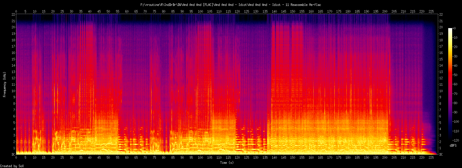This screenshot has width=462, height=168.
Task: Click "5" on the left frequency axis
Action: click(x=14, y=123)
